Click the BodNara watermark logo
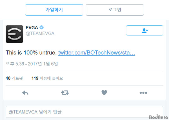Image resolution: width=169 pixels, height=120 pixels. 158,117
